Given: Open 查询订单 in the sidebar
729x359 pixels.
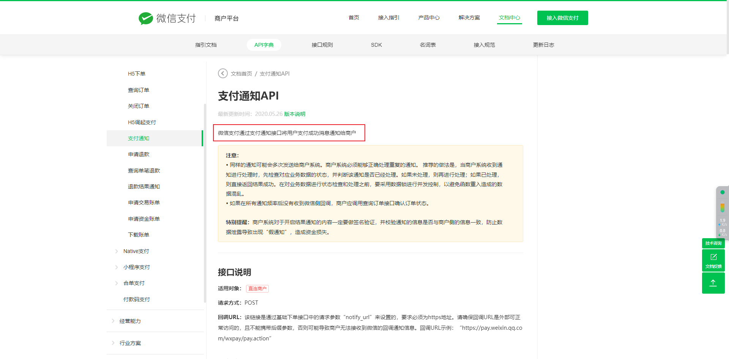Looking at the screenshot, I should tap(139, 90).
